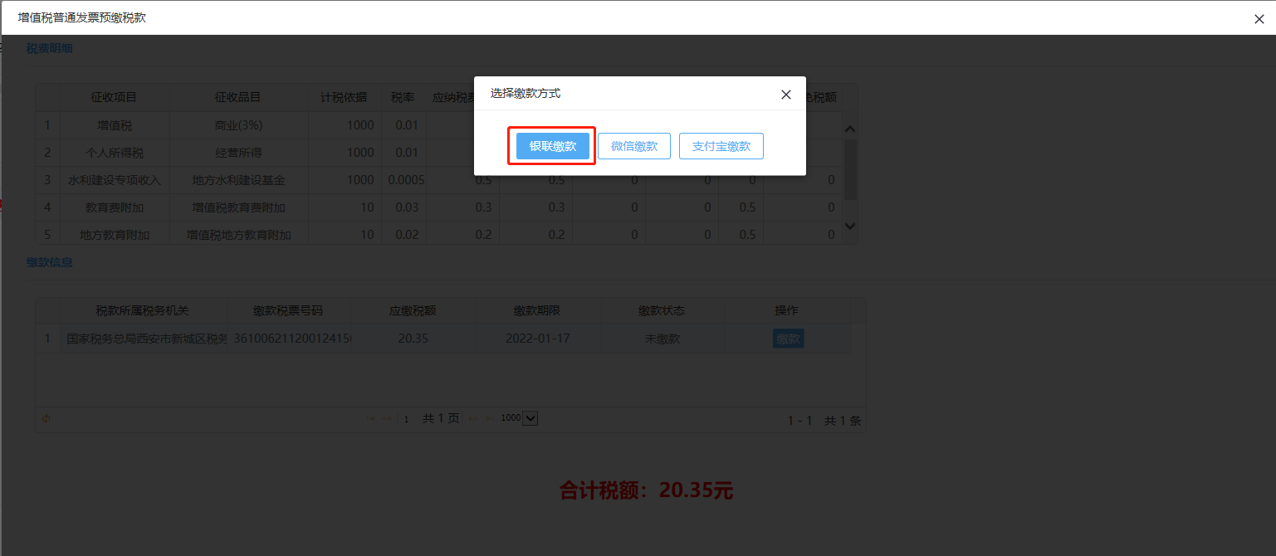Click the 缴款状态 column header
The height and width of the screenshot is (556, 1276).
click(x=662, y=311)
